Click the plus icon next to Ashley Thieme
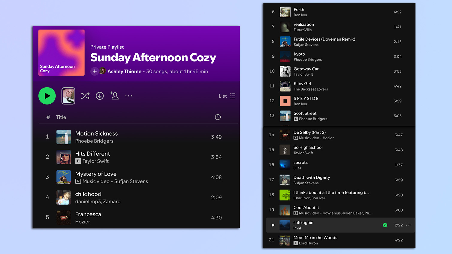This screenshot has width=452, height=254. tap(95, 71)
